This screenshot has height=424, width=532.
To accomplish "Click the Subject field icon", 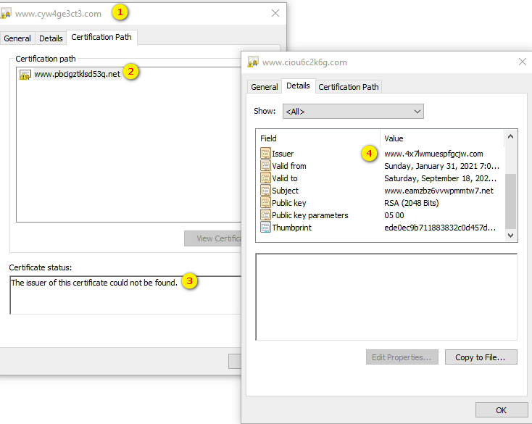I will click(x=265, y=191).
